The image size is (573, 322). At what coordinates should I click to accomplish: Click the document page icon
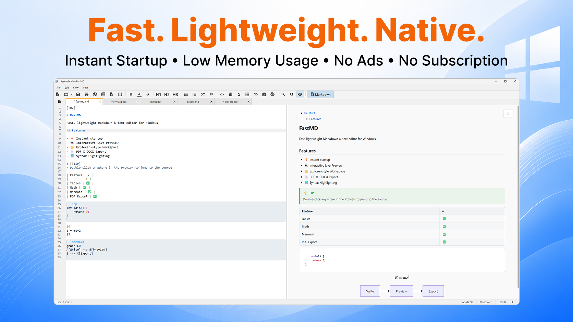pos(112,94)
